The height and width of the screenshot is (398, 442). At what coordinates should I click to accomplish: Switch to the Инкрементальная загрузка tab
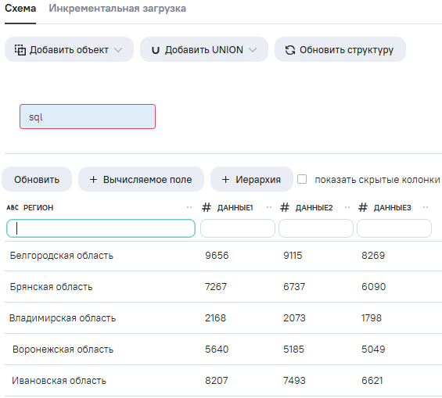point(117,9)
